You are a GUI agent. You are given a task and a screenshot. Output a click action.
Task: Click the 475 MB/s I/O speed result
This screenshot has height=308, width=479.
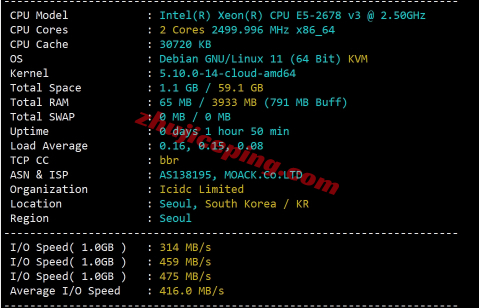point(185,276)
